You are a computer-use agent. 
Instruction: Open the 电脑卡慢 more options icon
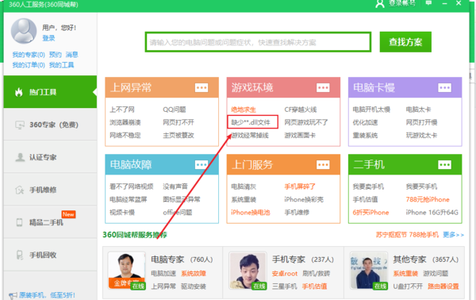coord(444,88)
